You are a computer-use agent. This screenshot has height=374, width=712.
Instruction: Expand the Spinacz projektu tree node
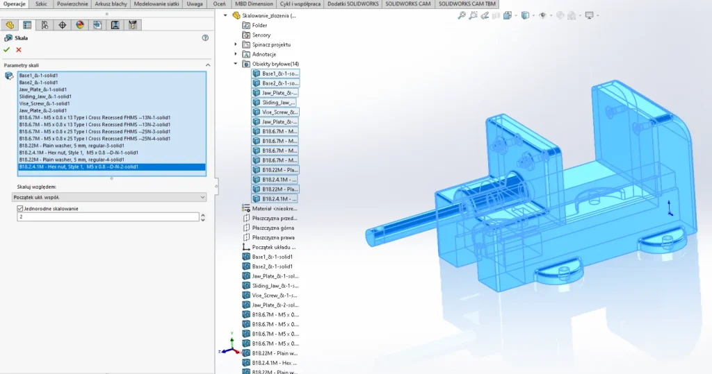tap(236, 44)
